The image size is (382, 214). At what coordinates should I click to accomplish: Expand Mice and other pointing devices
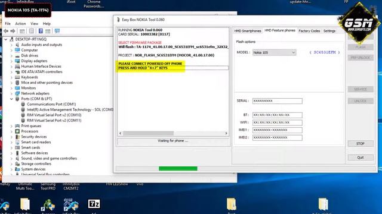coord(11,83)
